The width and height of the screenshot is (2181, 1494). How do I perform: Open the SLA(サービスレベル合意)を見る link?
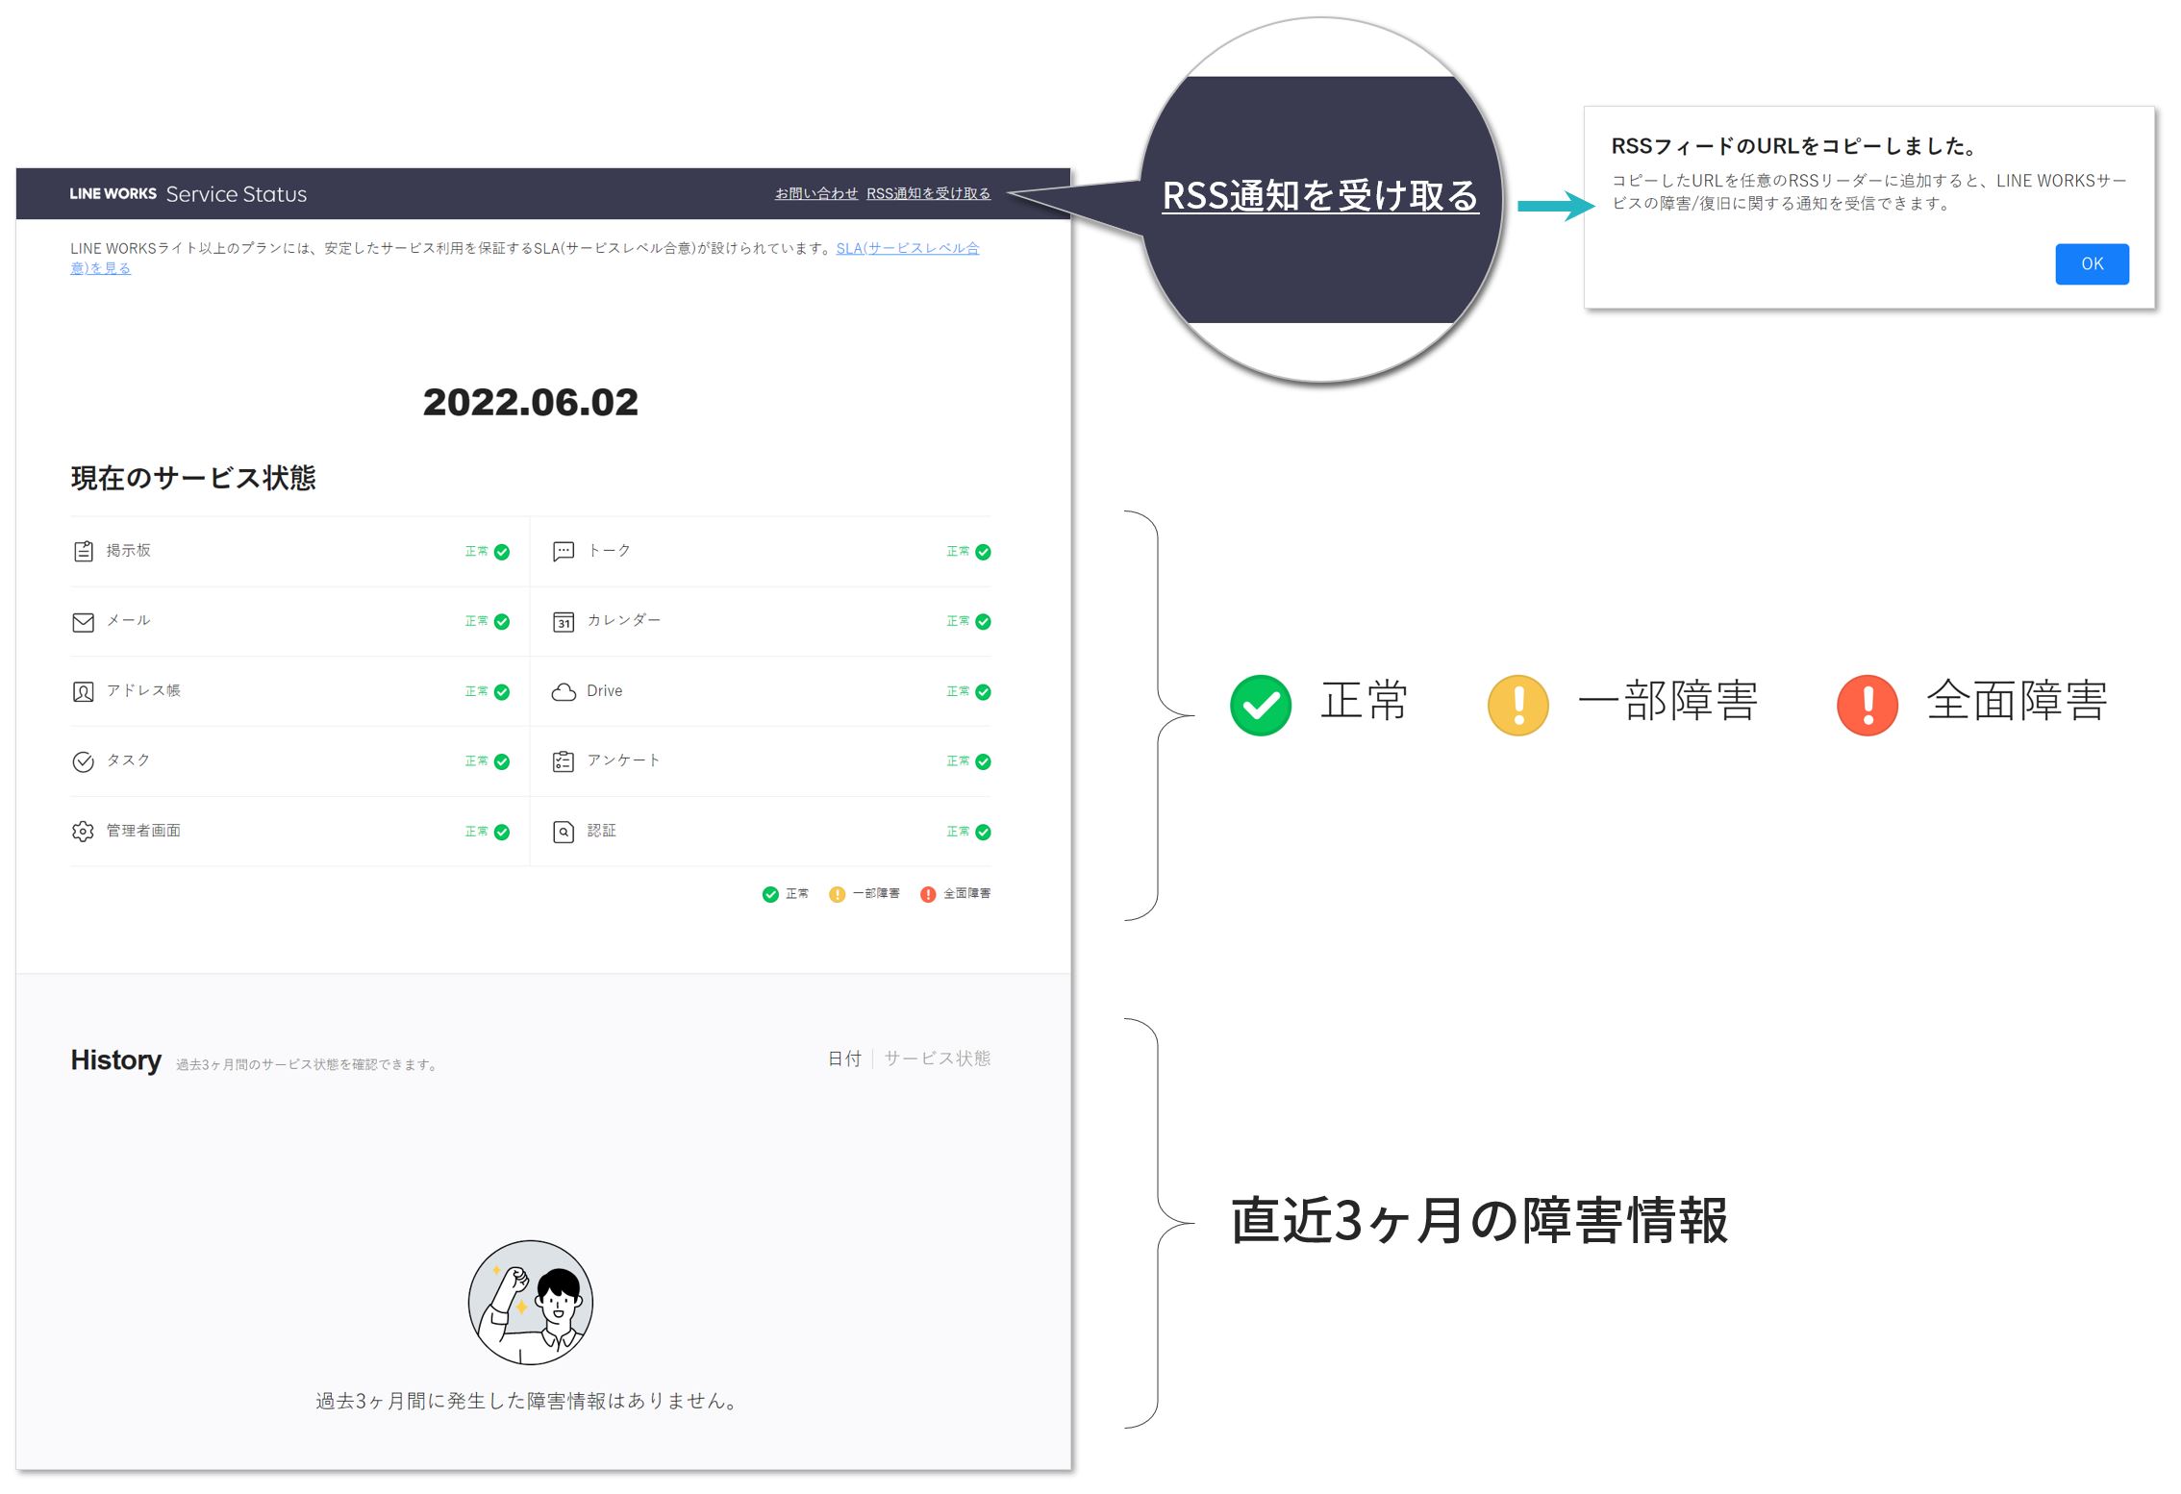(x=907, y=248)
